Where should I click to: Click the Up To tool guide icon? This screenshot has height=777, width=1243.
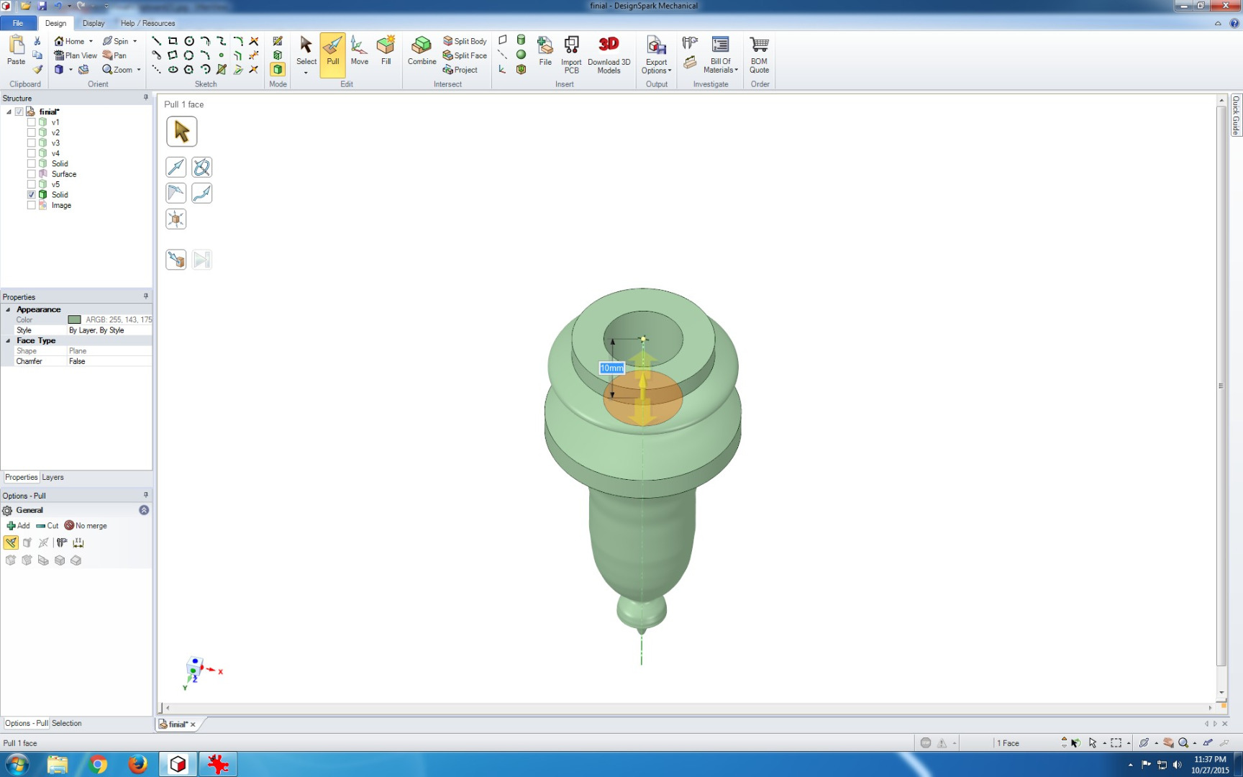click(x=176, y=259)
